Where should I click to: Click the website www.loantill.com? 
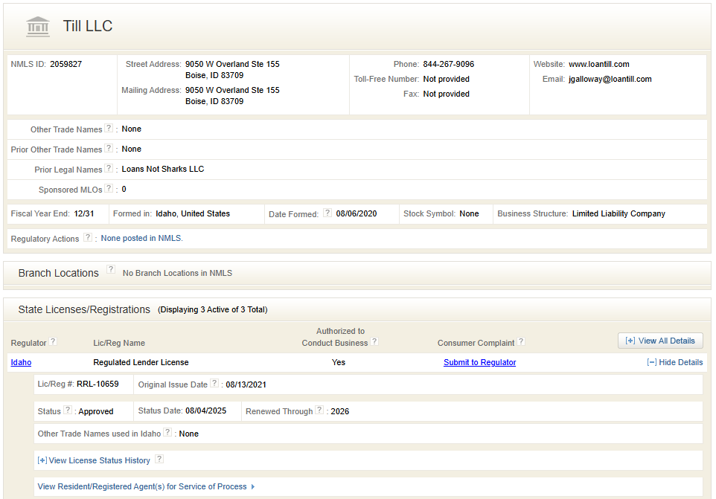pyautogui.click(x=598, y=64)
